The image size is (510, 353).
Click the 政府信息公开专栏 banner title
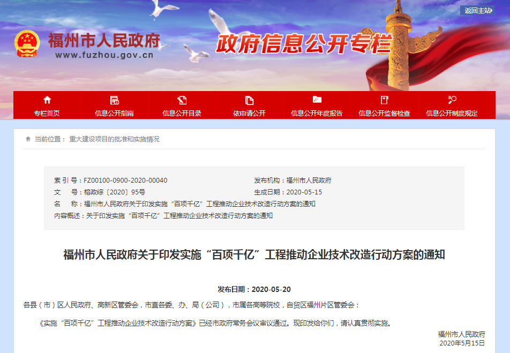304,44
